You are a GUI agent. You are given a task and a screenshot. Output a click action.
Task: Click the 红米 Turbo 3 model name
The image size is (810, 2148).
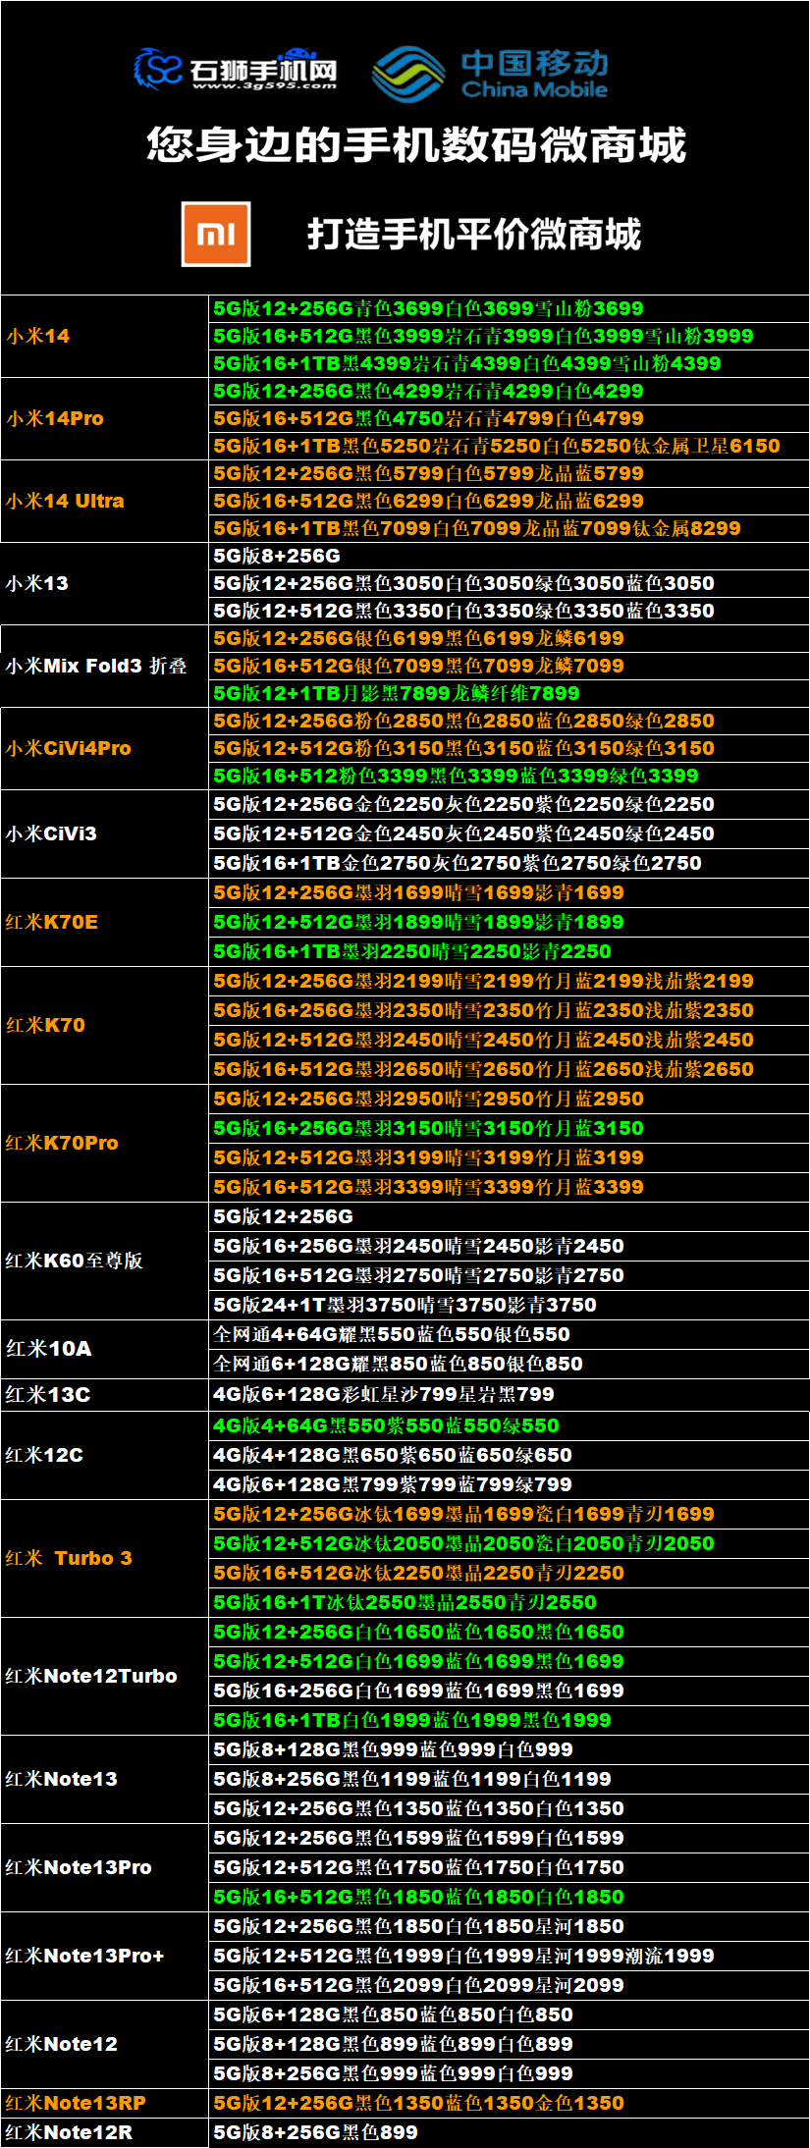(x=69, y=1558)
